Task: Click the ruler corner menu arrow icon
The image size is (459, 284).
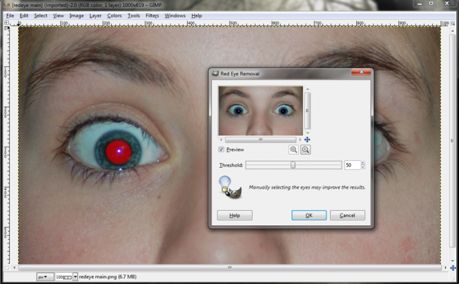Action: click(7, 22)
